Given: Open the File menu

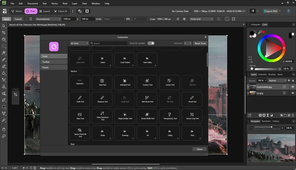Looking at the screenshot, I should [x=12, y=3].
